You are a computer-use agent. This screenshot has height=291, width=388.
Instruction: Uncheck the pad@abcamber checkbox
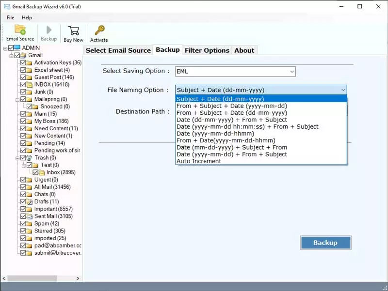(23, 245)
